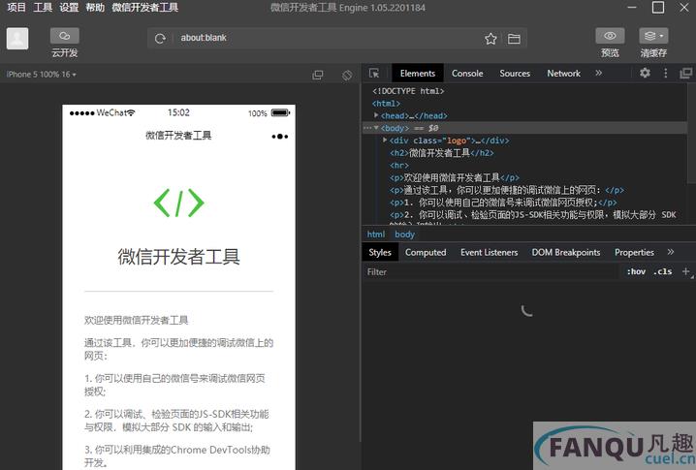Activate the inspect element picker icon

[x=374, y=74]
